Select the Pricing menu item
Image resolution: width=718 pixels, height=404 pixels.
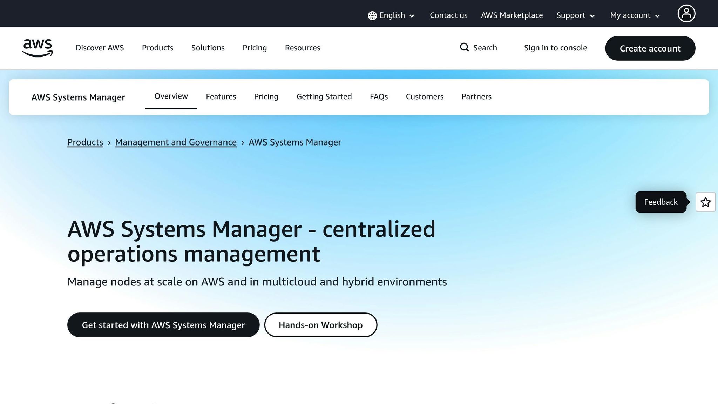[x=255, y=48]
